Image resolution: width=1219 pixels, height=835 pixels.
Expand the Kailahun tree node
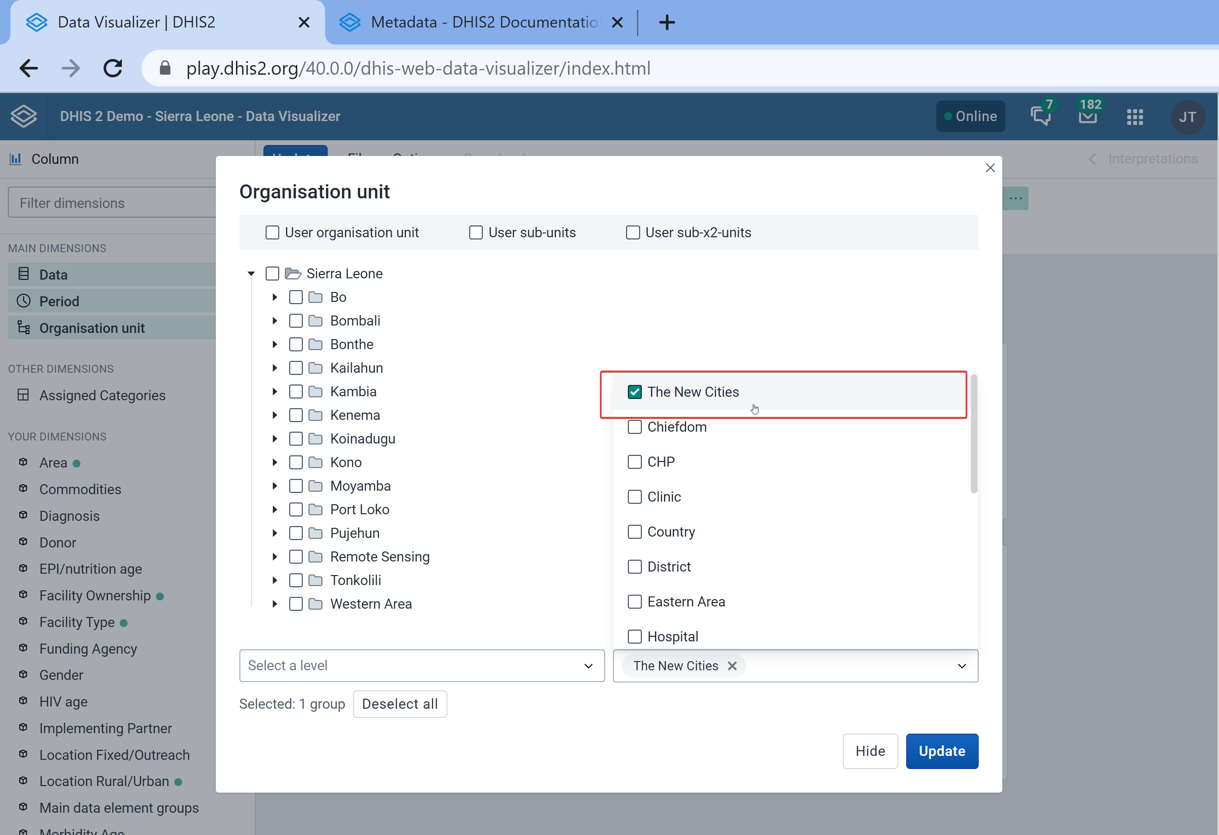point(274,367)
